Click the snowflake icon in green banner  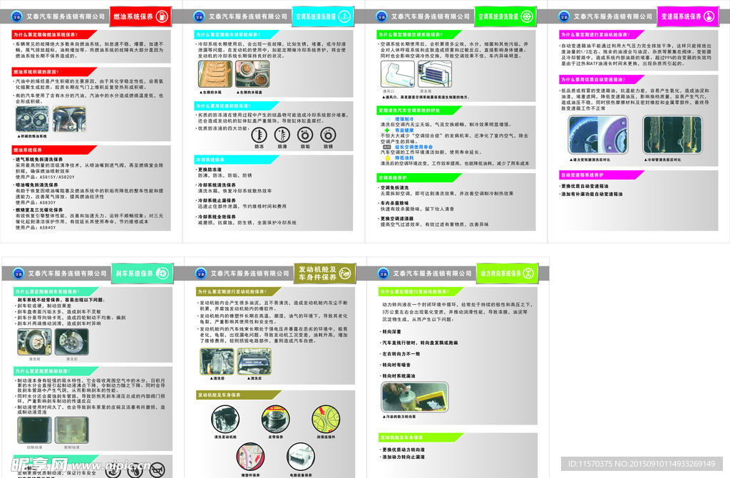pyautogui.click(x=525, y=16)
